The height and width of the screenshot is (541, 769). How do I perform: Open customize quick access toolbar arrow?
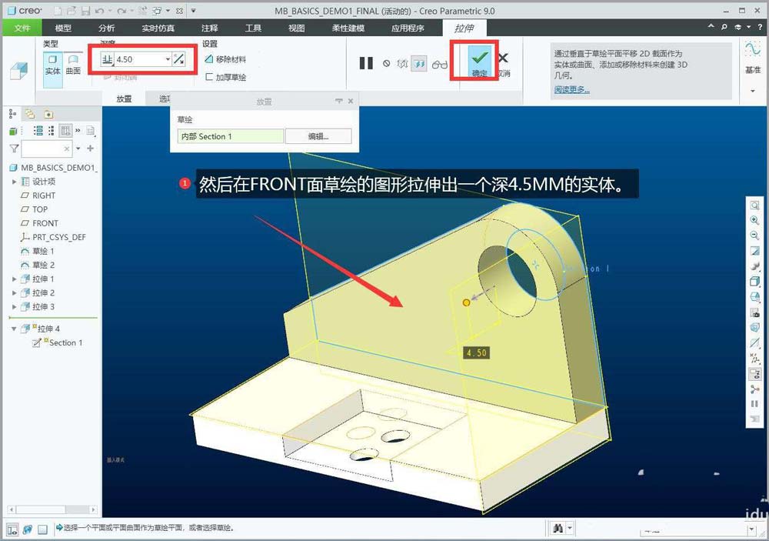tap(193, 10)
